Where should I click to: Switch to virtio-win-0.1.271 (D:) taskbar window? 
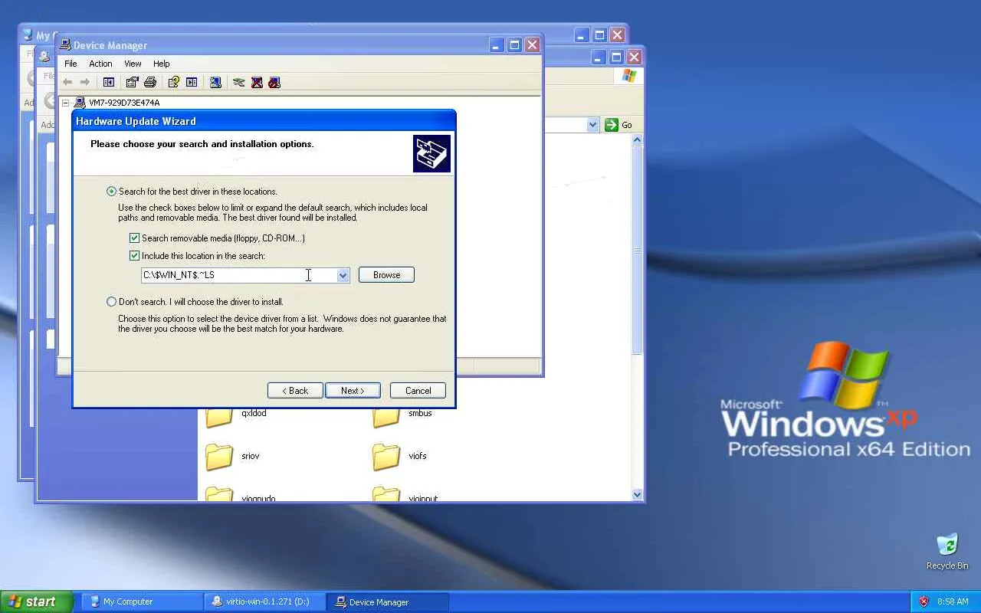point(264,602)
